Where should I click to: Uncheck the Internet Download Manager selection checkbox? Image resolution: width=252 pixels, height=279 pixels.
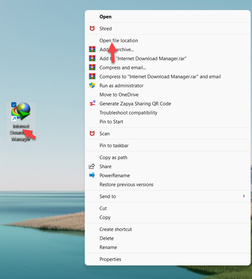click(14, 105)
